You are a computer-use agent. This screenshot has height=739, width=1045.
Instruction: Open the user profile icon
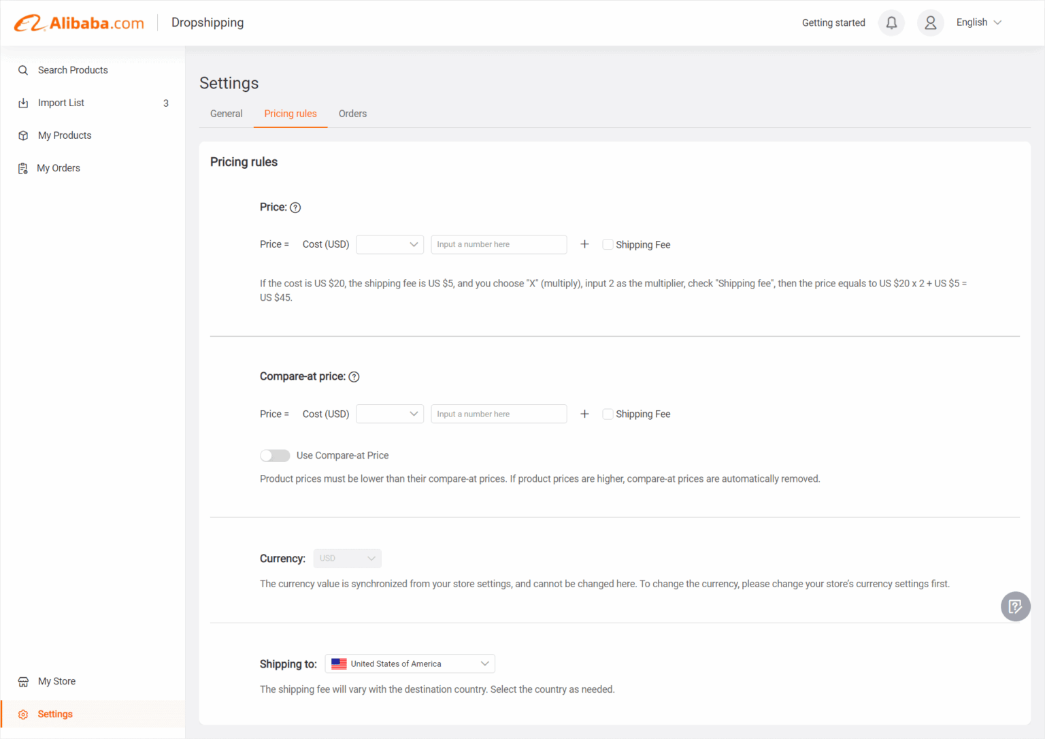pyautogui.click(x=930, y=22)
